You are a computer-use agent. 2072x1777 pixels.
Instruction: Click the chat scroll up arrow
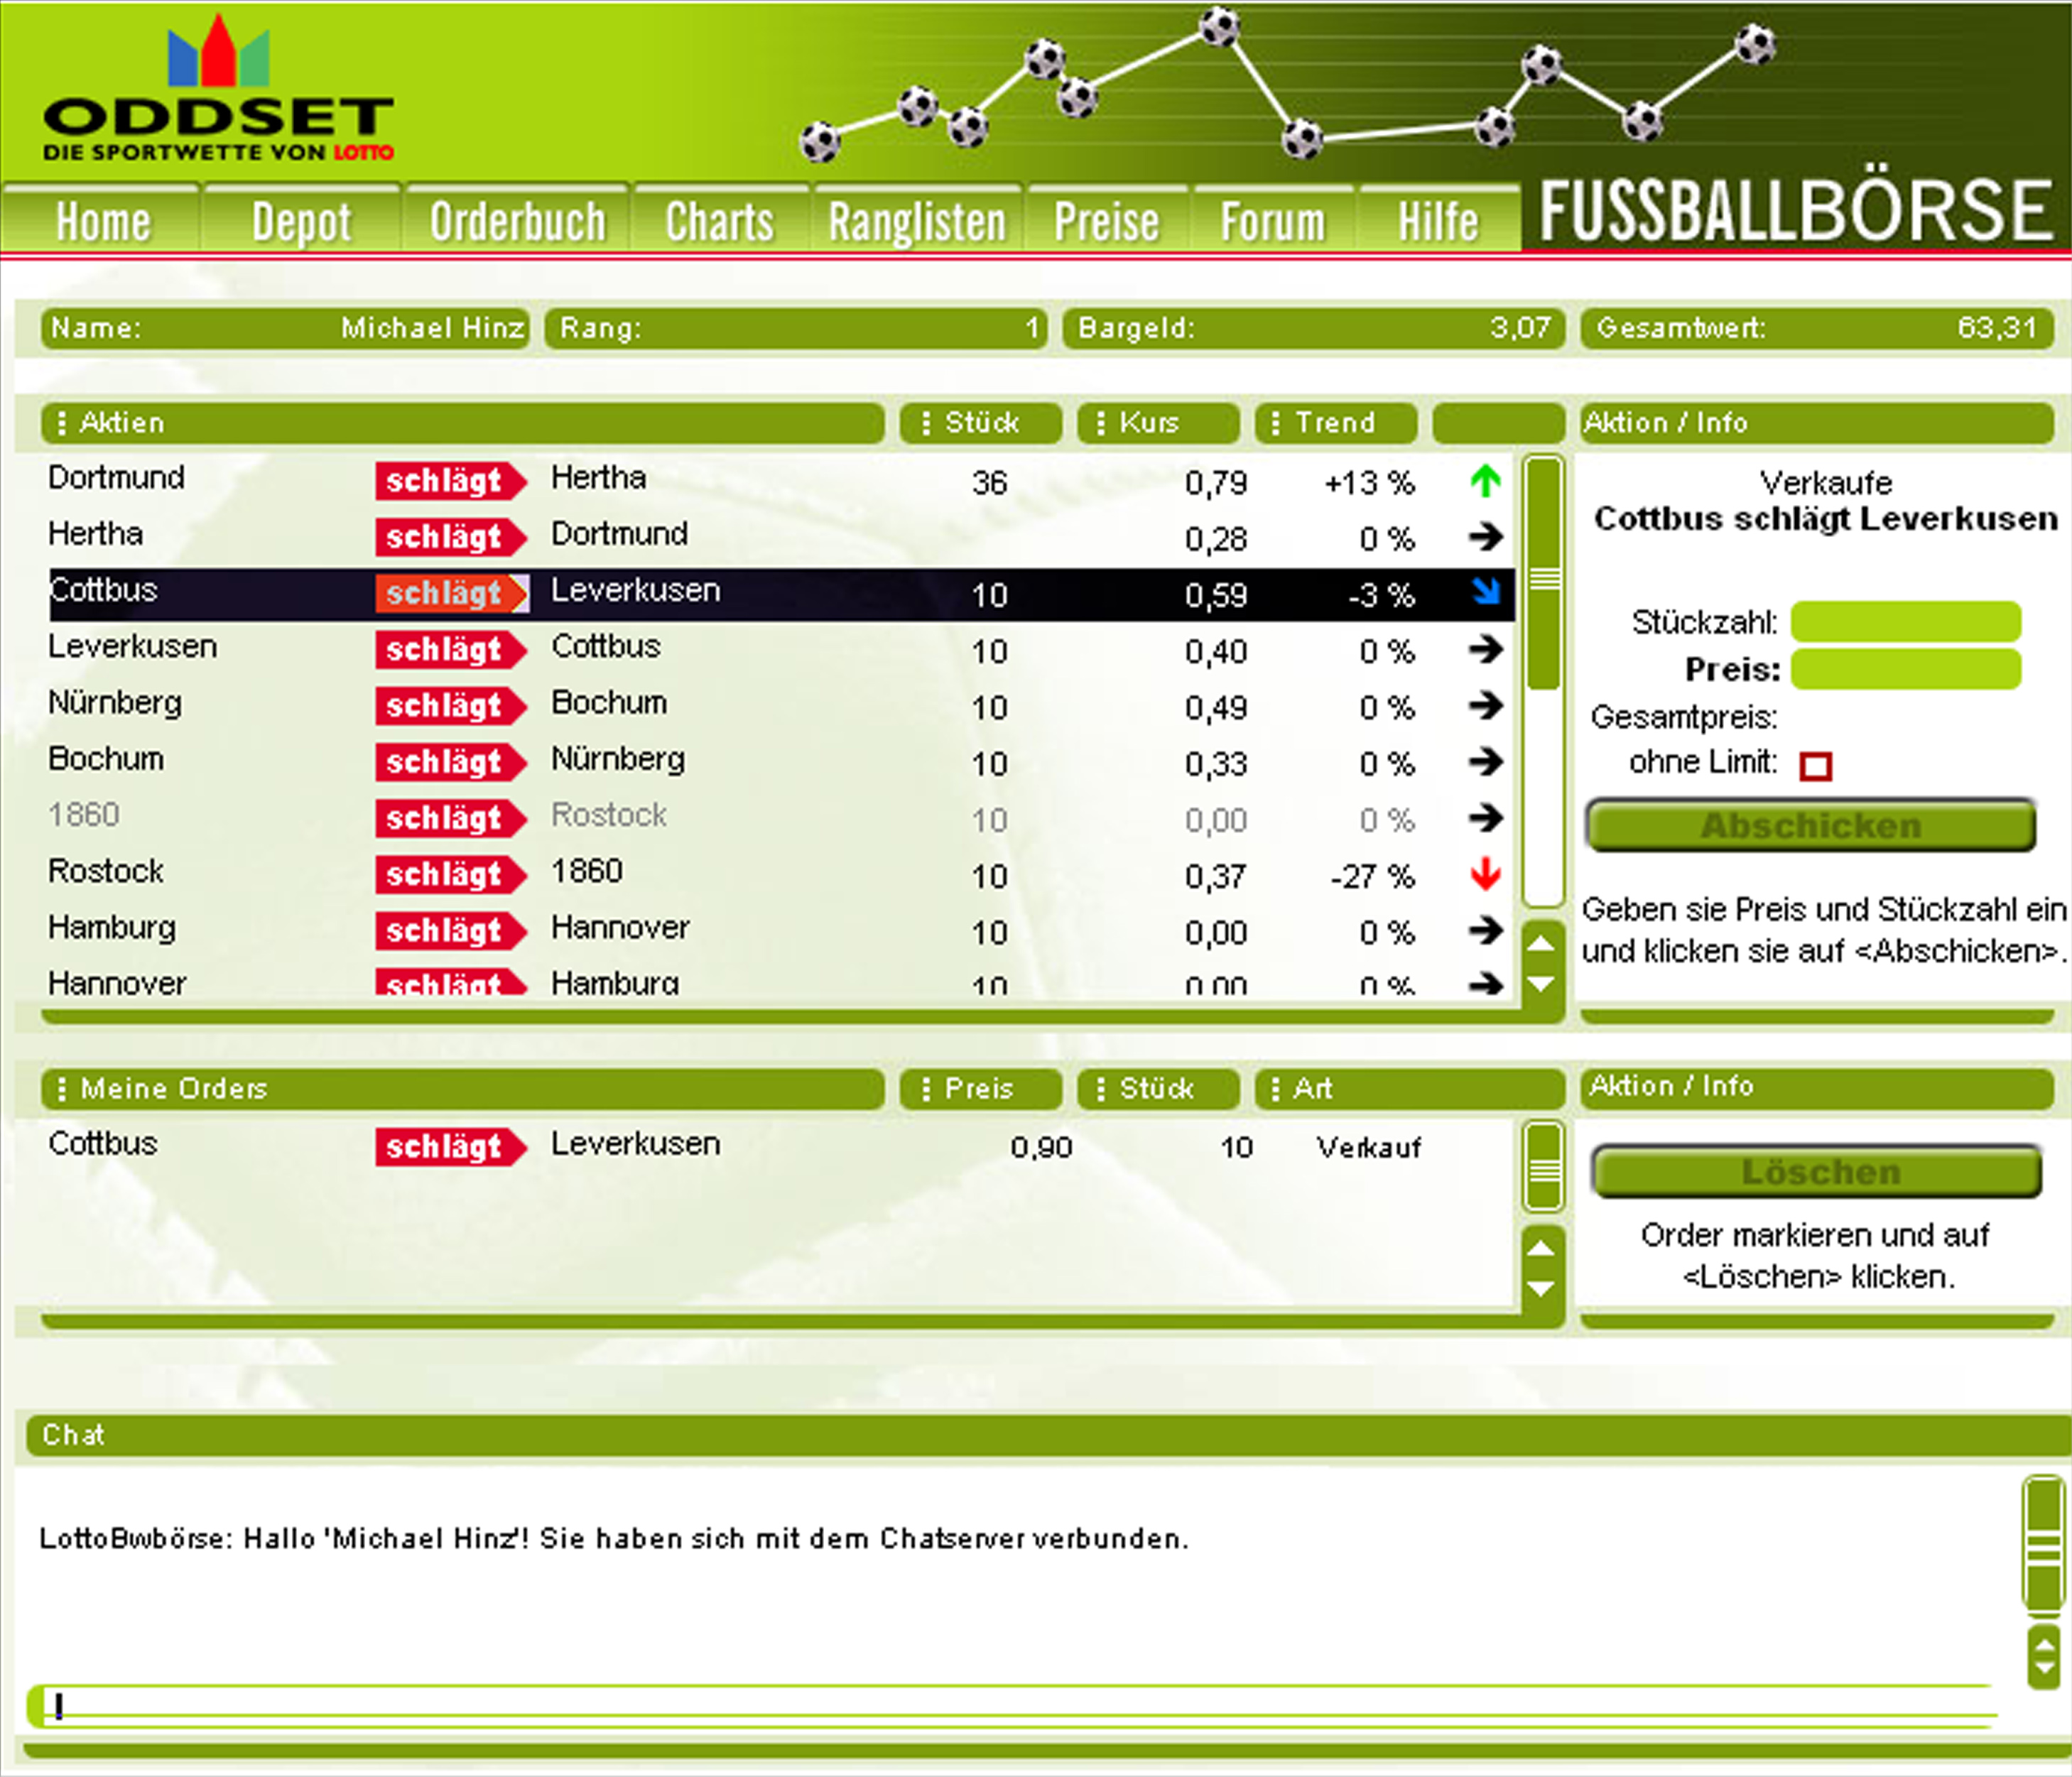pyautogui.click(x=2044, y=1644)
